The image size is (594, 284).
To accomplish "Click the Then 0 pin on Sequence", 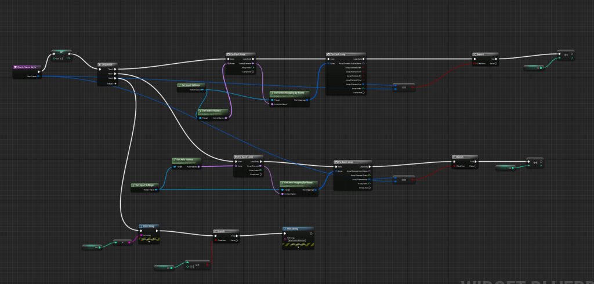I will point(115,69).
